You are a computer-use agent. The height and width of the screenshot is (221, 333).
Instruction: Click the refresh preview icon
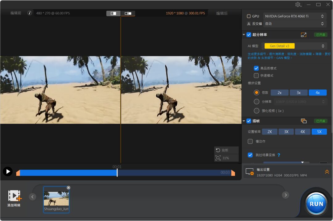click(218, 150)
